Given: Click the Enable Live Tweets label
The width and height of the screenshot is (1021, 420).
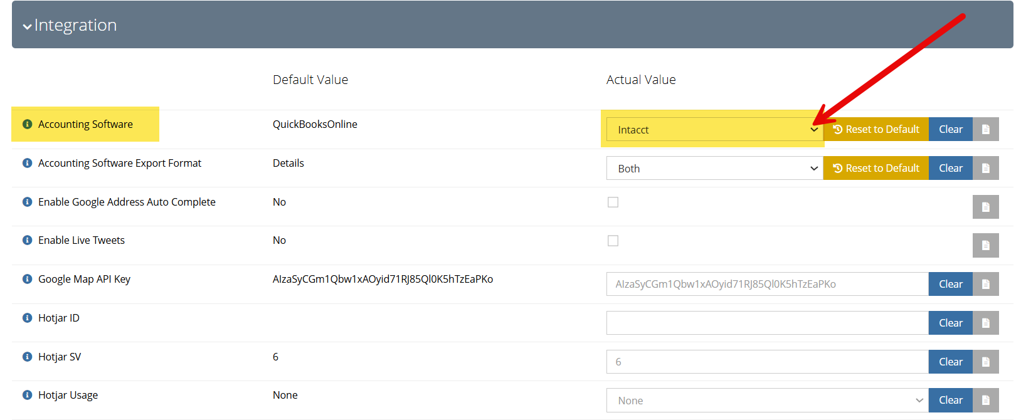Looking at the screenshot, I should click(x=82, y=240).
